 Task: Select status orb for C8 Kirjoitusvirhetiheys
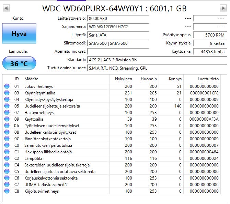click(7, 191)
